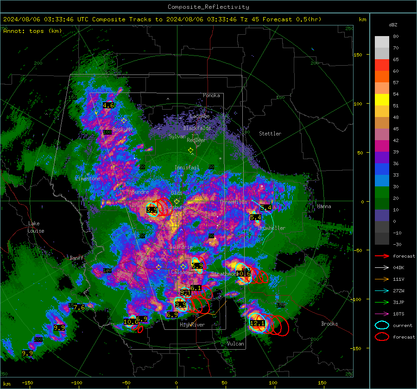The height and width of the screenshot is (389, 417).
Task: Click the 'Drumheller' city label
Action: (272, 228)
